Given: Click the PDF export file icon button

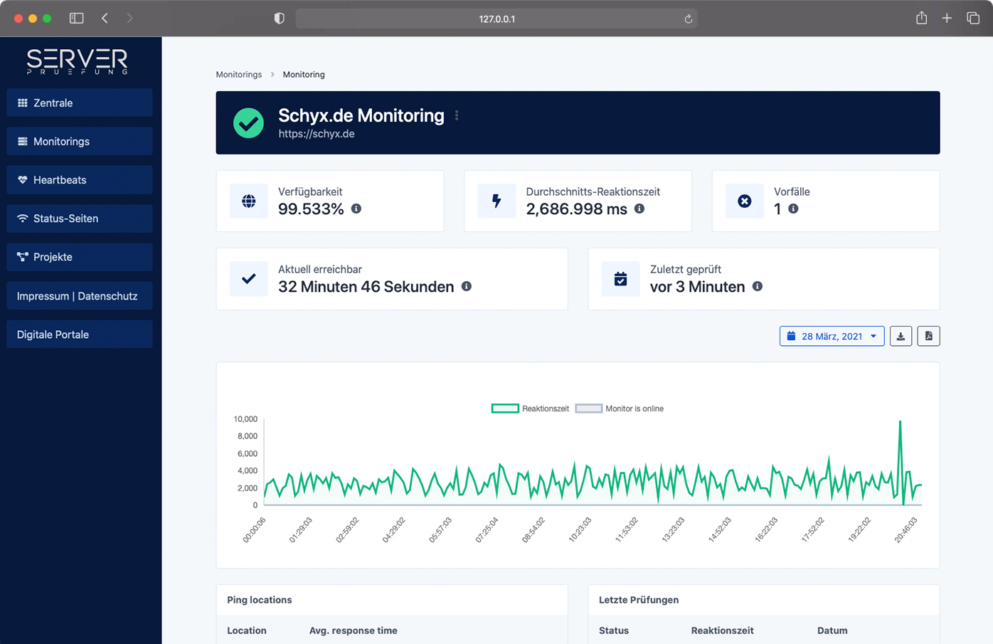Looking at the screenshot, I should pos(928,337).
